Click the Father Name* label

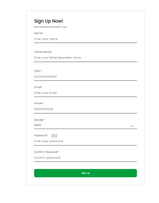coord(43,52)
